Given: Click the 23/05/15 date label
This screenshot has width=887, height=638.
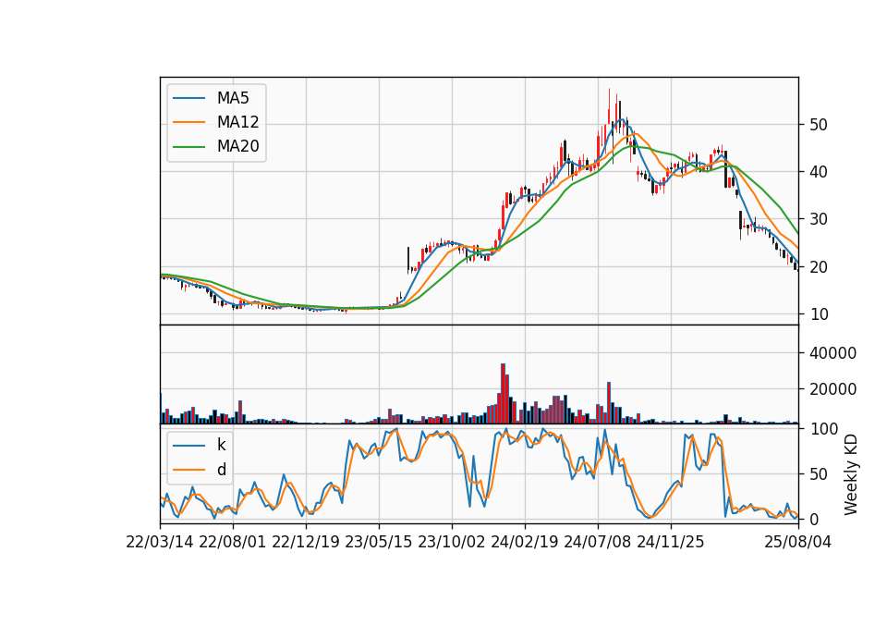Looking at the screenshot, I should (x=379, y=542).
